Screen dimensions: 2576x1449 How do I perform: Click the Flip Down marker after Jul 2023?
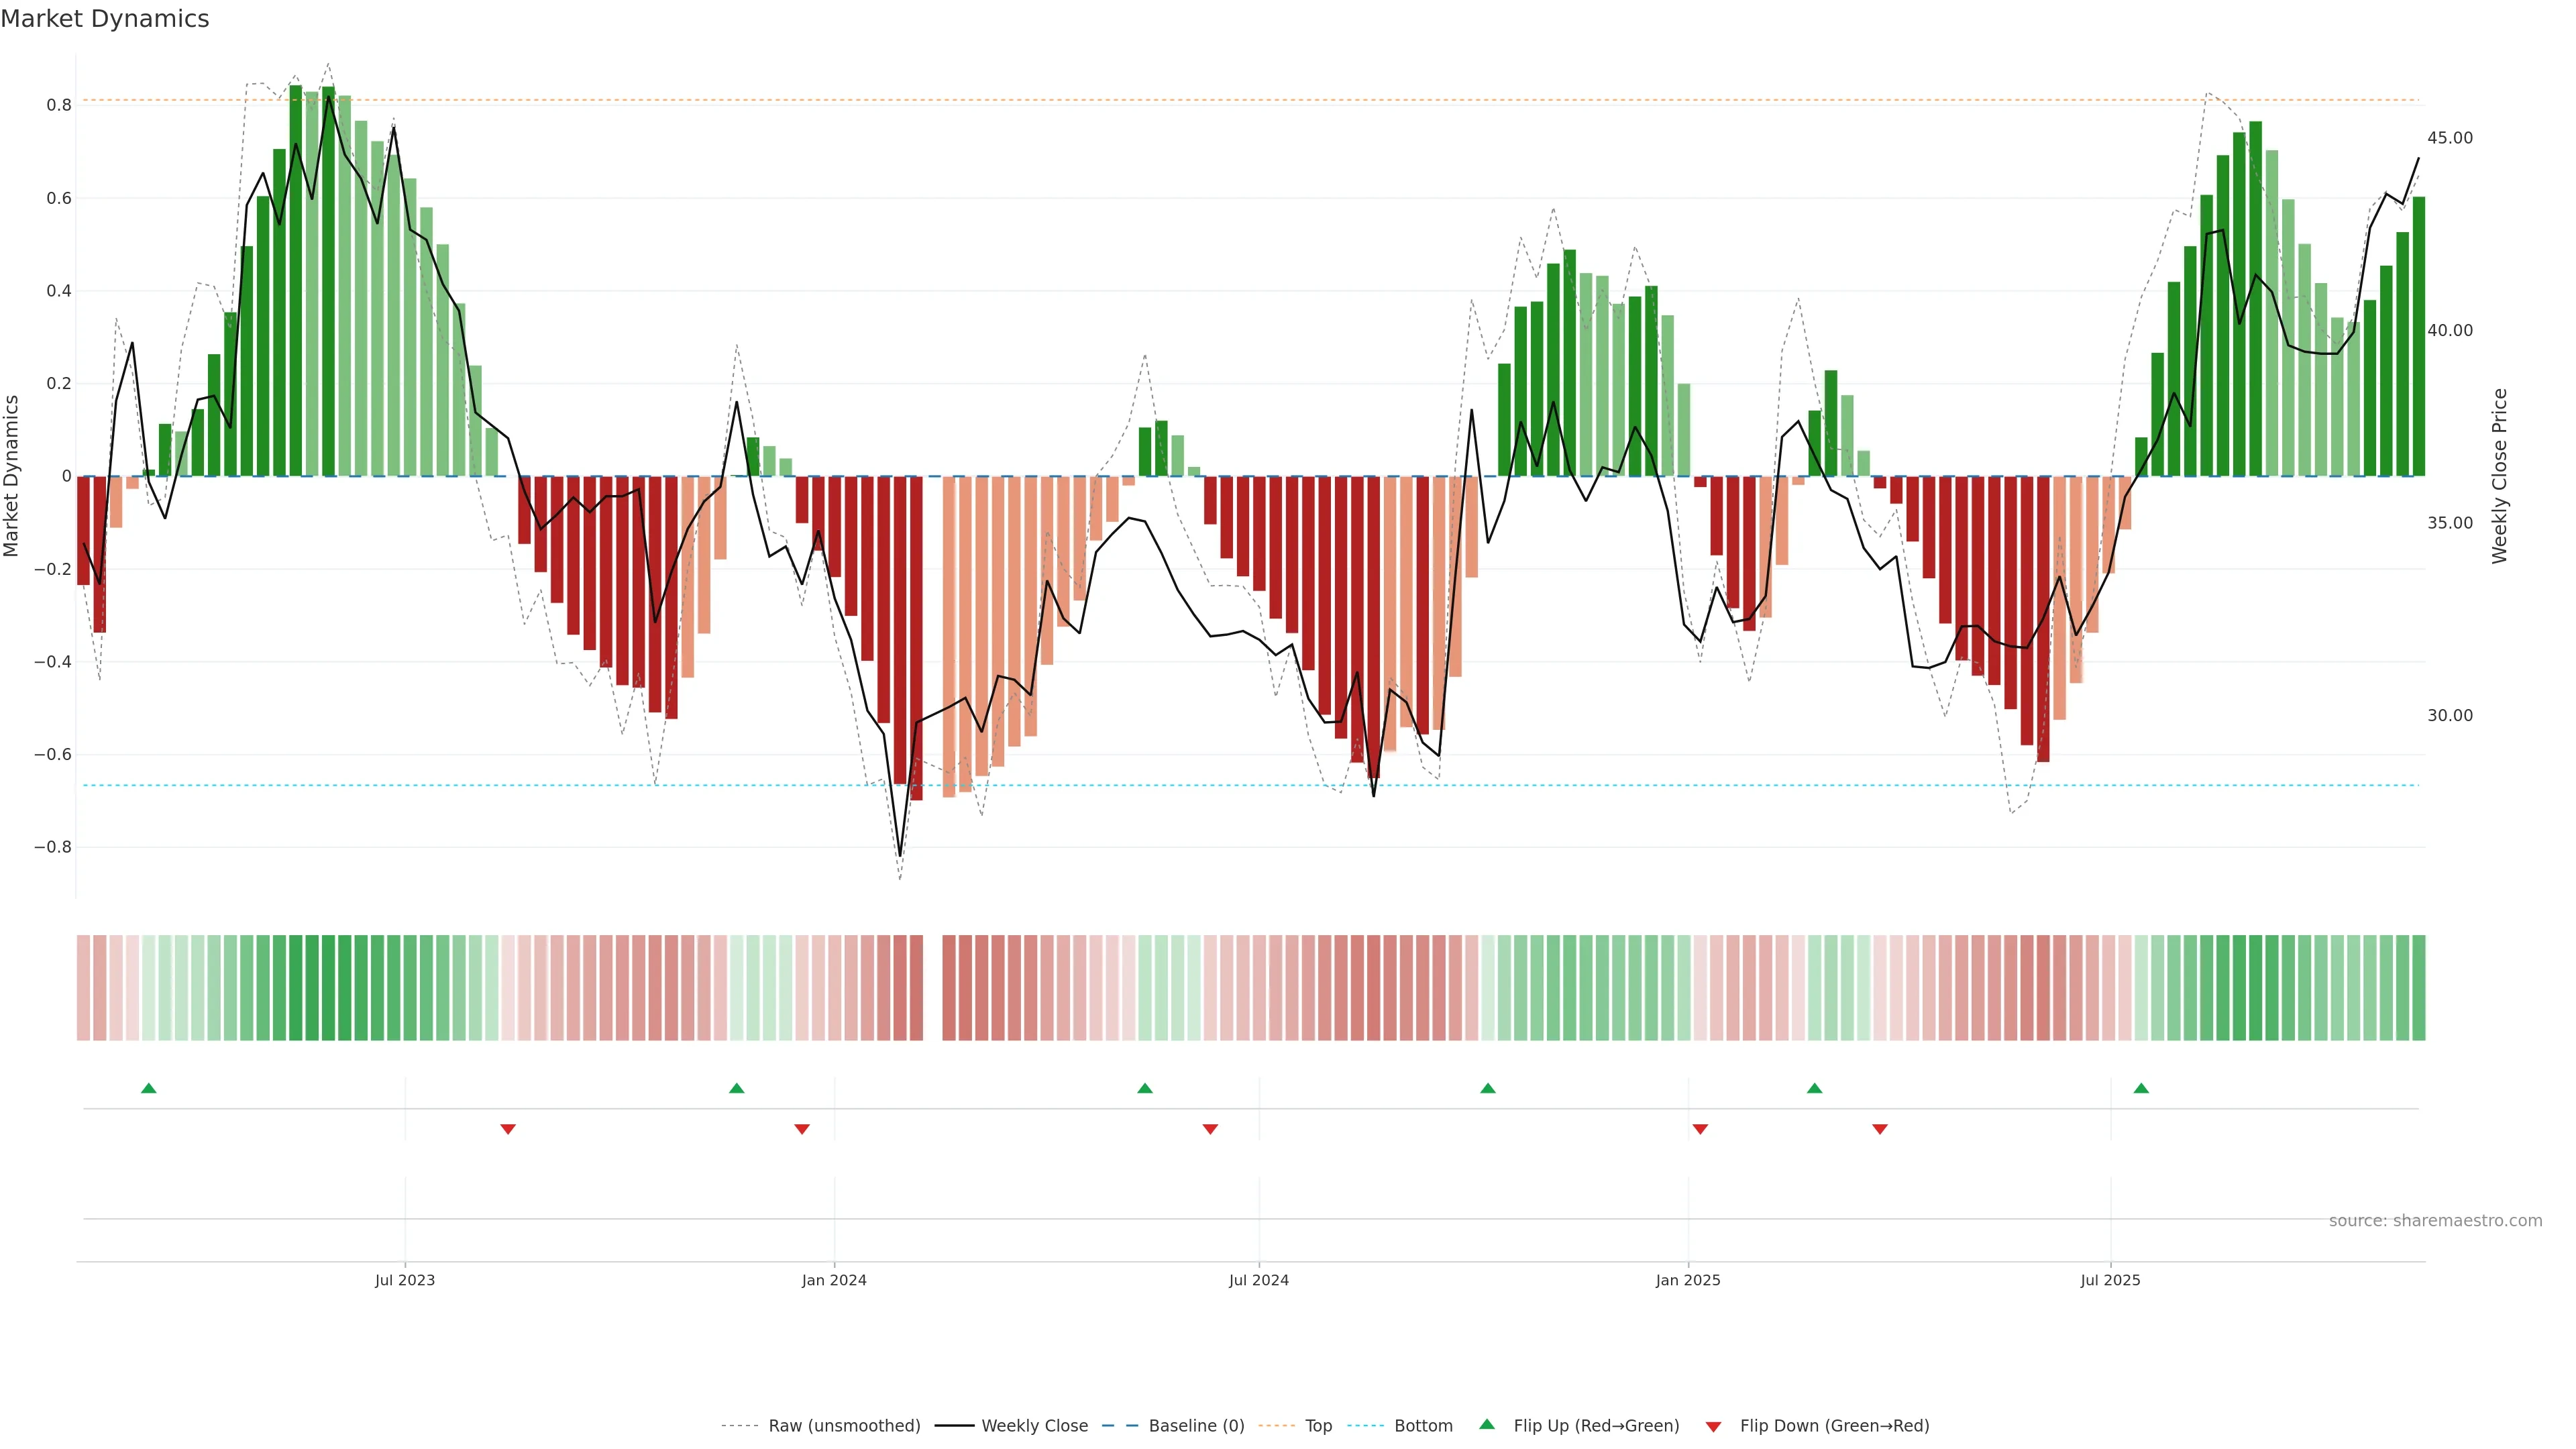pos(508,1129)
